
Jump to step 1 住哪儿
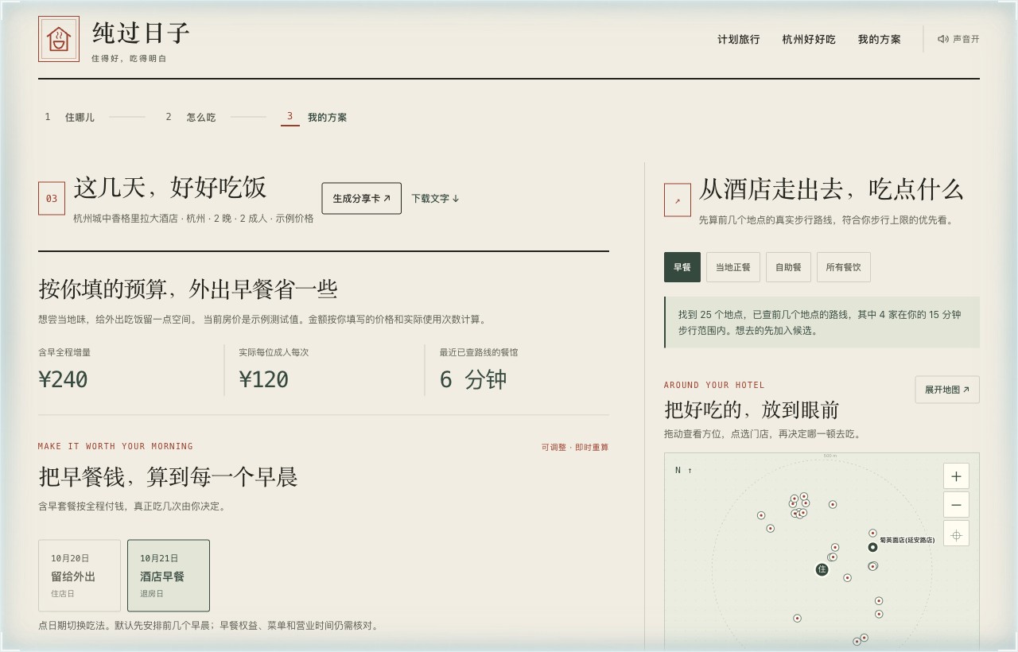coord(69,117)
